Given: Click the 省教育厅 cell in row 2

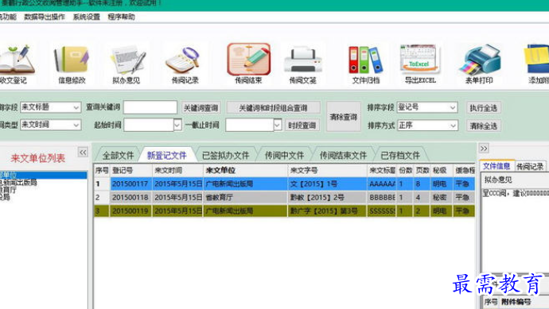Looking at the screenshot, I should pyautogui.click(x=245, y=197).
